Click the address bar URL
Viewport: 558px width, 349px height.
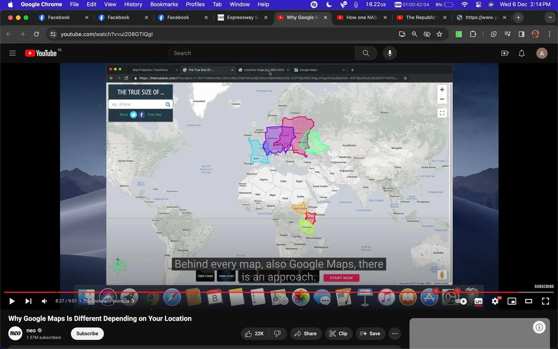point(106,34)
